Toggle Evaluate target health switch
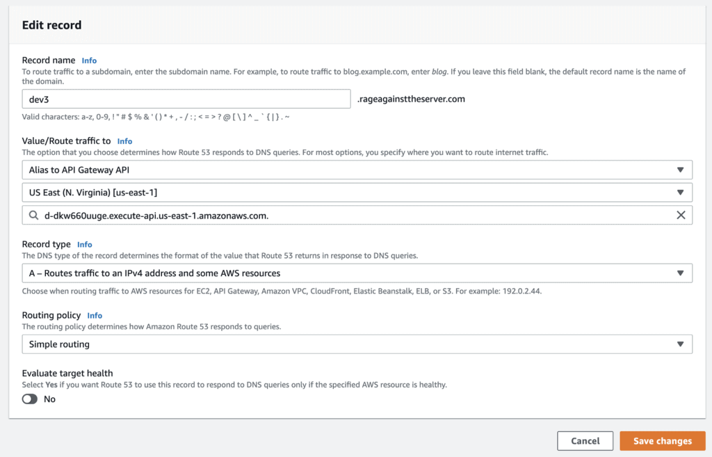The image size is (712, 457). click(30, 399)
